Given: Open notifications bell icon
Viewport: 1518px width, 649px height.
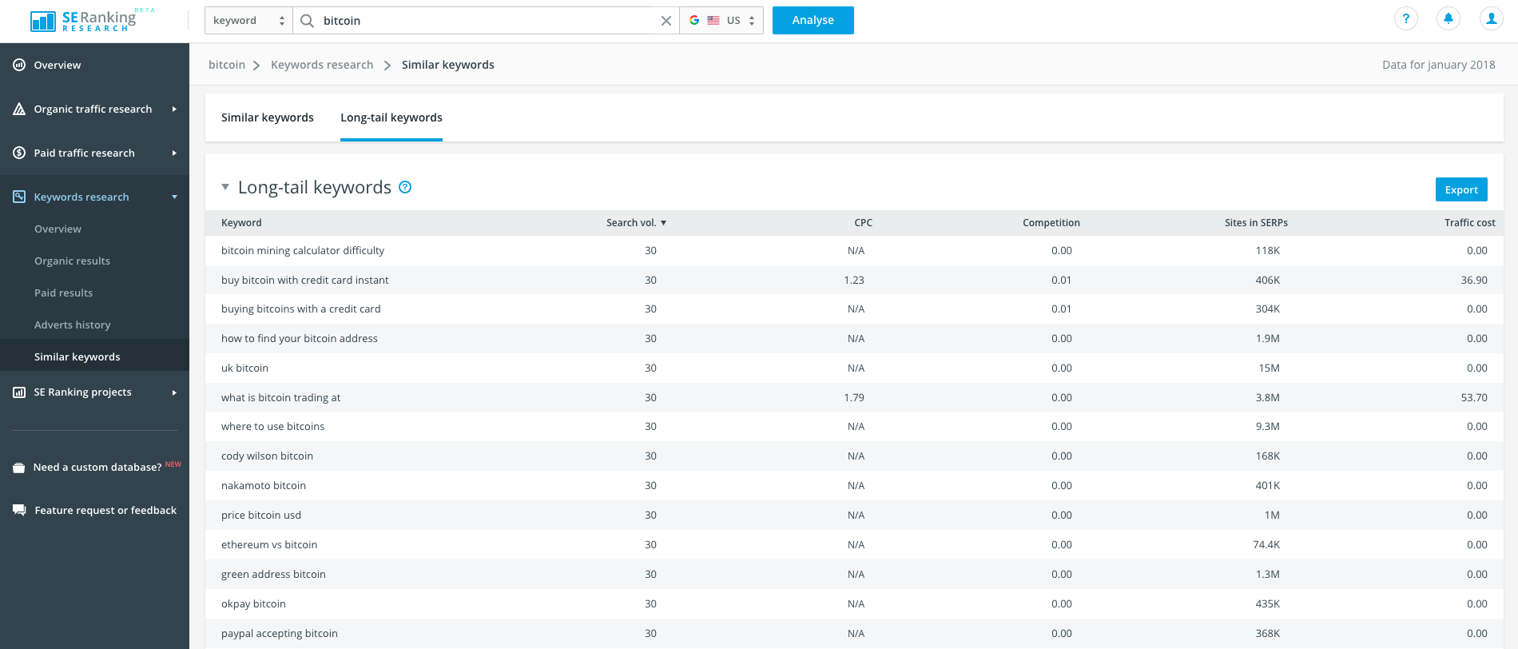Looking at the screenshot, I should (x=1448, y=19).
